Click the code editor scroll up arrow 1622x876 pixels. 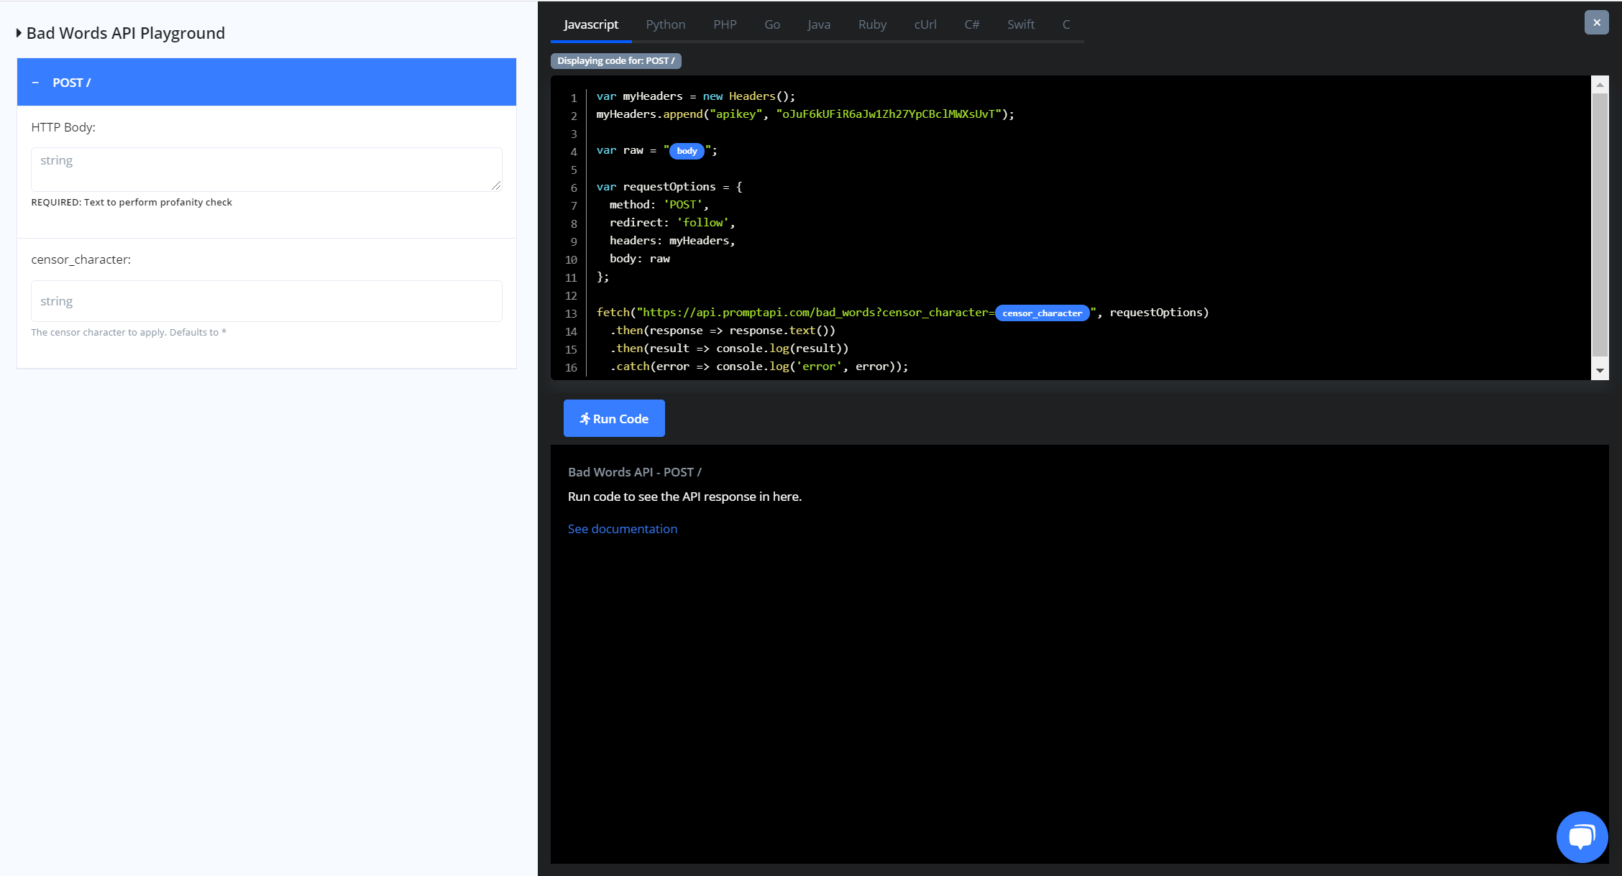[x=1600, y=85]
